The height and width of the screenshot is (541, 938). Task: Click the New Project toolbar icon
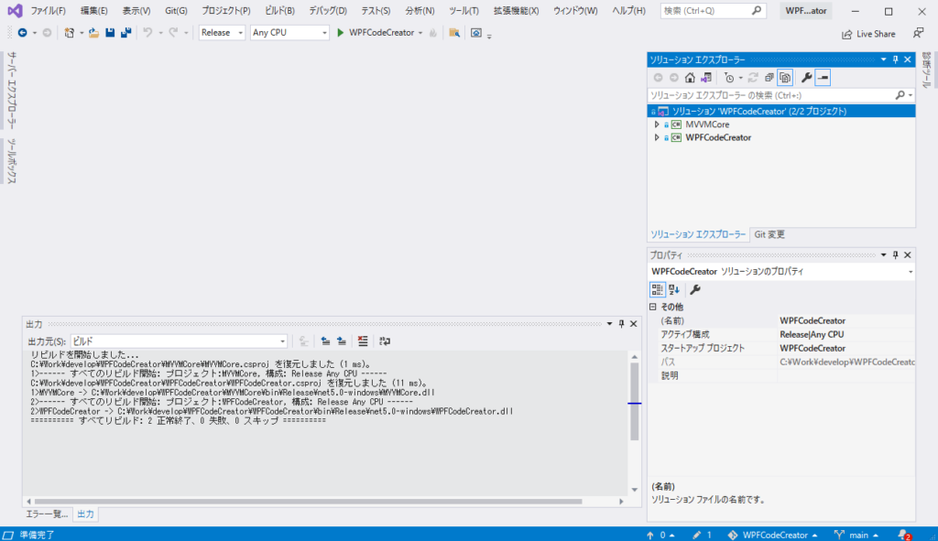pos(69,33)
